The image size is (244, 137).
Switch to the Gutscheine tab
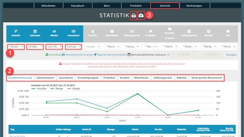tap(66, 78)
